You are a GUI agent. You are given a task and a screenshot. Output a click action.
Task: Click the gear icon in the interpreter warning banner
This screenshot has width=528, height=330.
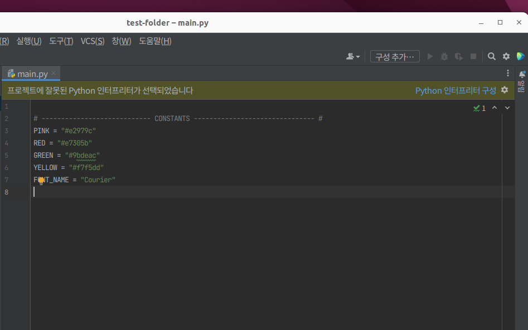coord(505,90)
